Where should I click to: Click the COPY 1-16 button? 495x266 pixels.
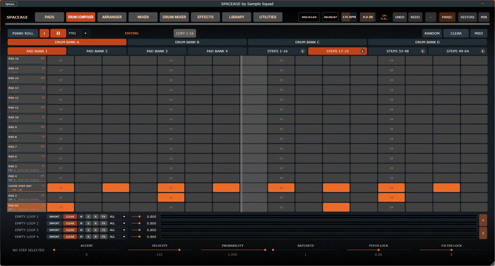(185, 33)
